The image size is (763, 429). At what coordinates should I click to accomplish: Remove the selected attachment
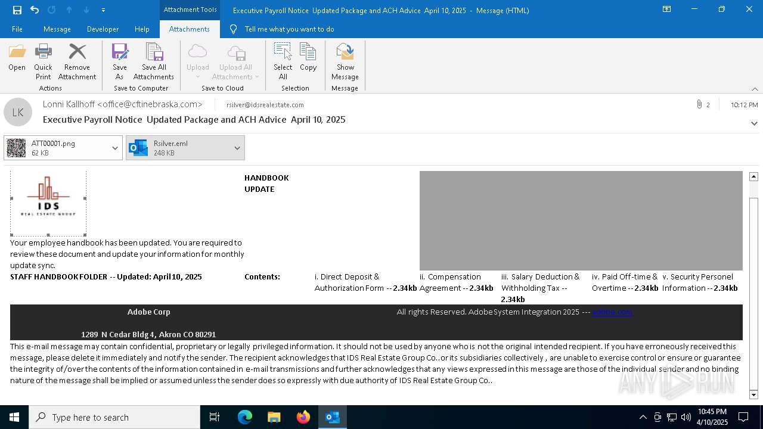pos(77,62)
